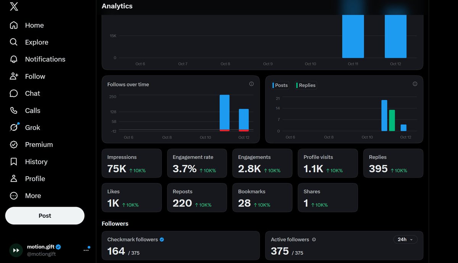458x263 pixels.
Task: Select the Engagement rate metric card
Action: [197, 163]
